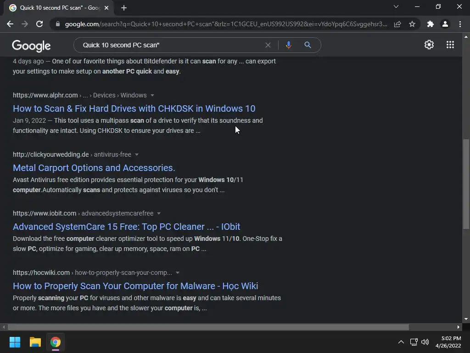Open the Windows Start menu

(15, 342)
